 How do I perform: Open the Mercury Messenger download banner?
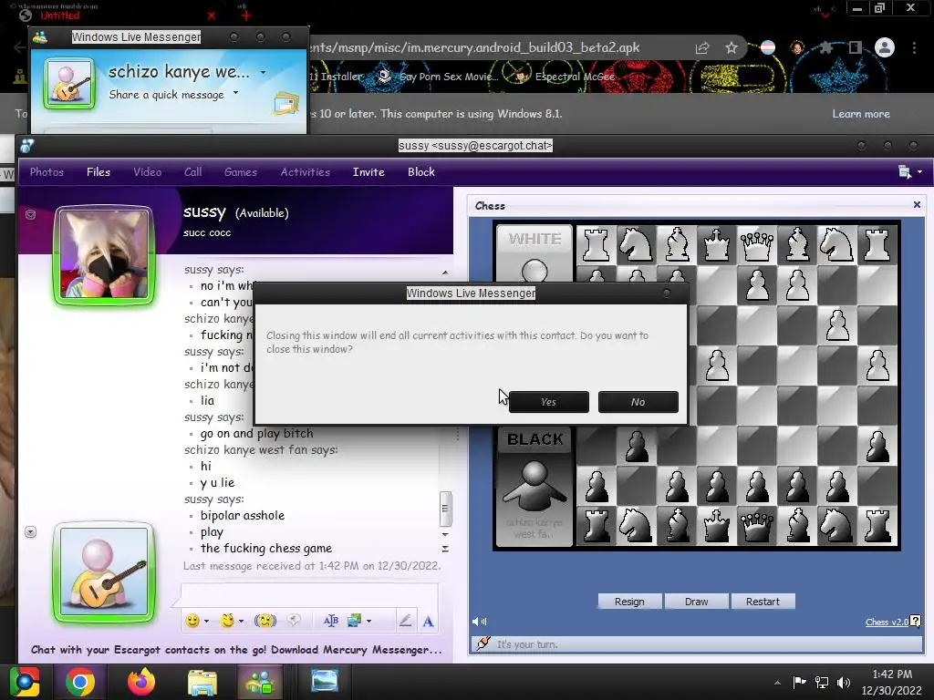click(236, 649)
